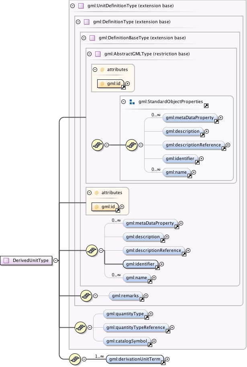Click the reference arrow on the bold-outlined gml:identifier

(x=157, y=268)
